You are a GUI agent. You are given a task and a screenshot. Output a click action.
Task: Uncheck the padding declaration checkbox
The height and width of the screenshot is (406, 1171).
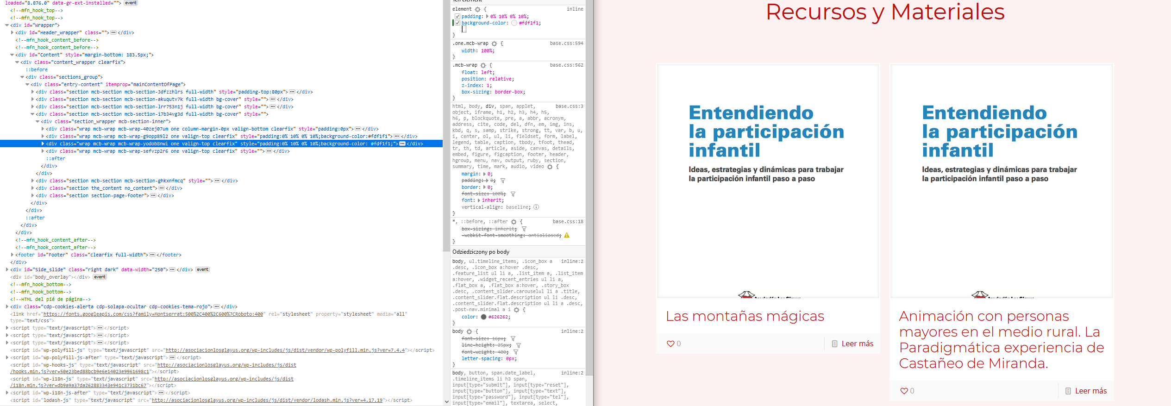click(x=457, y=16)
